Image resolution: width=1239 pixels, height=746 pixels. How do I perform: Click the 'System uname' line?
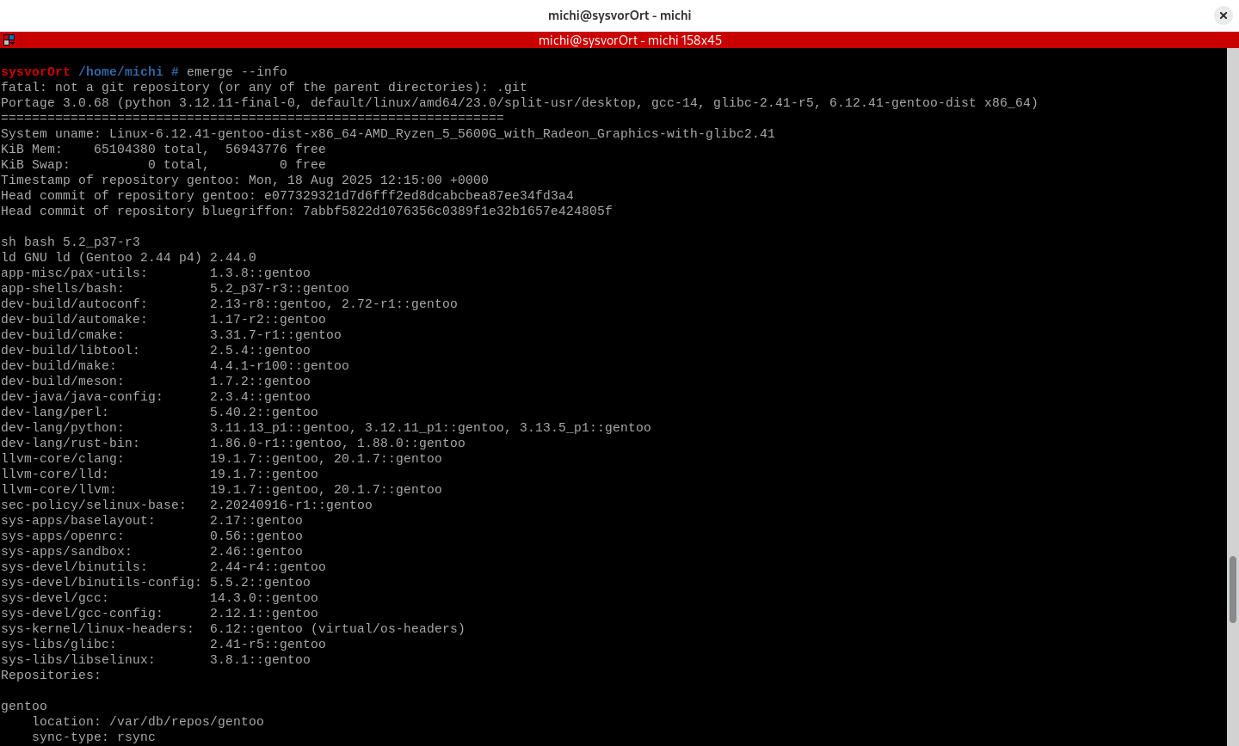click(388, 134)
